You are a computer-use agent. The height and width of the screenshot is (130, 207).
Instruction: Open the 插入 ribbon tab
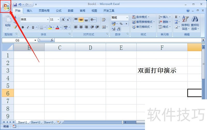click(x=29, y=11)
